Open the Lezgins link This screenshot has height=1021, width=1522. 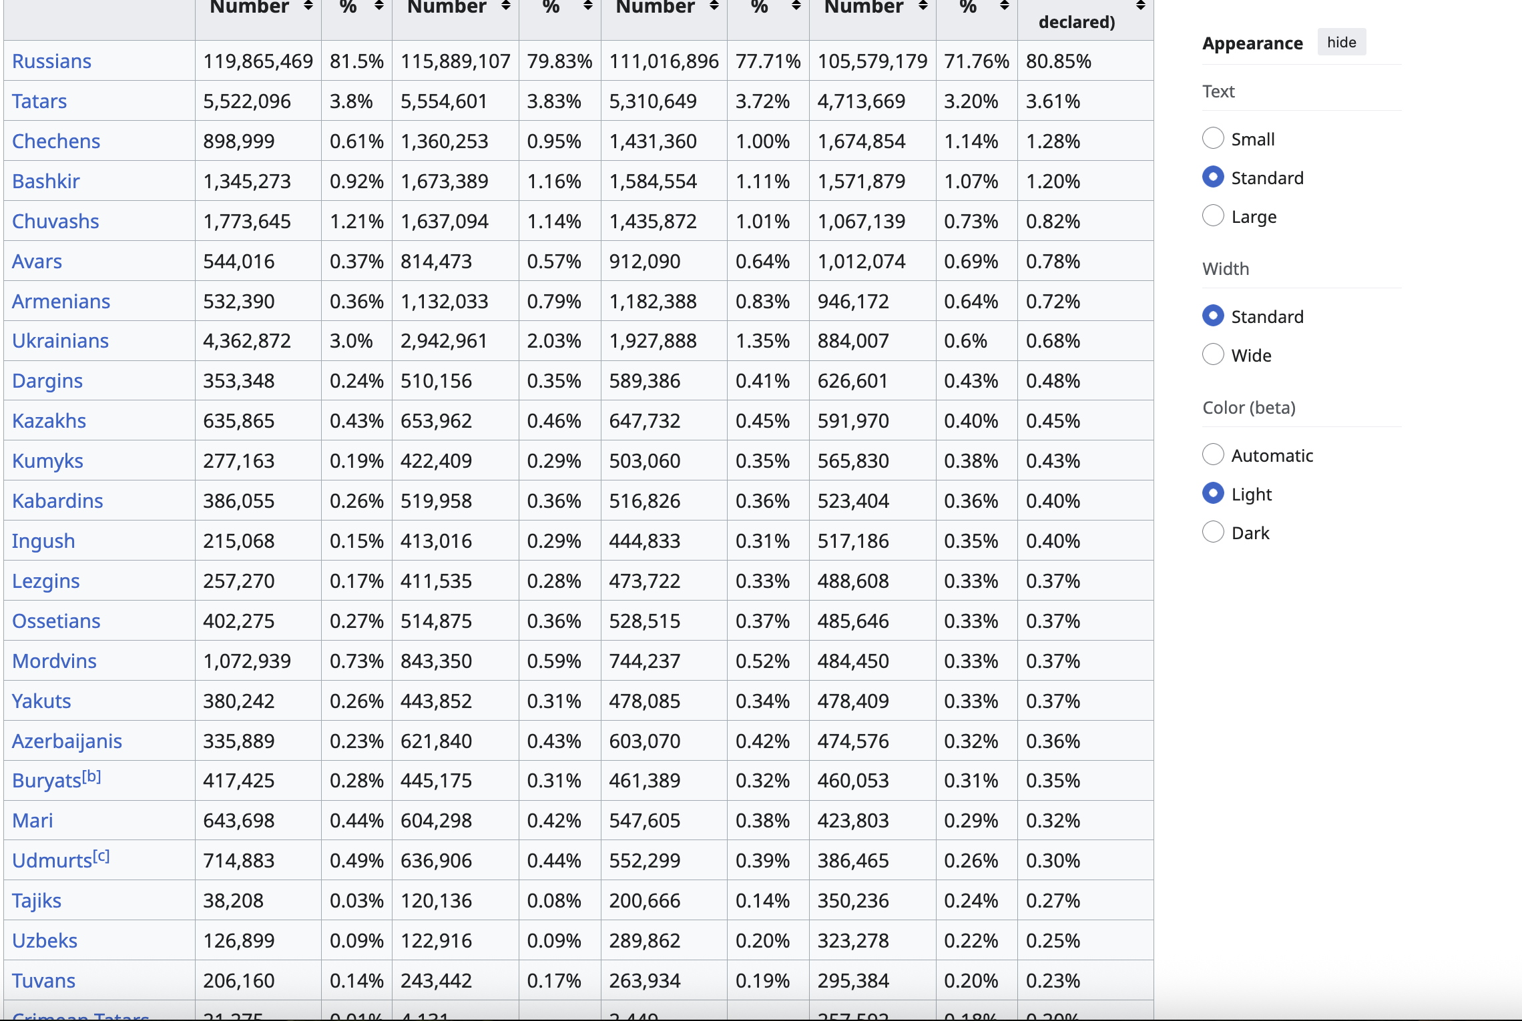(x=45, y=581)
